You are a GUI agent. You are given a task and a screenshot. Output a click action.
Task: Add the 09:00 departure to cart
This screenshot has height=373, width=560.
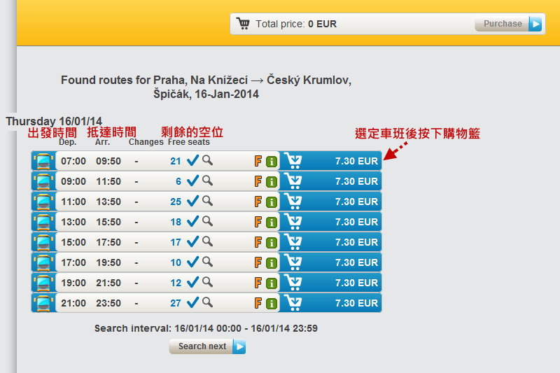pos(293,181)
